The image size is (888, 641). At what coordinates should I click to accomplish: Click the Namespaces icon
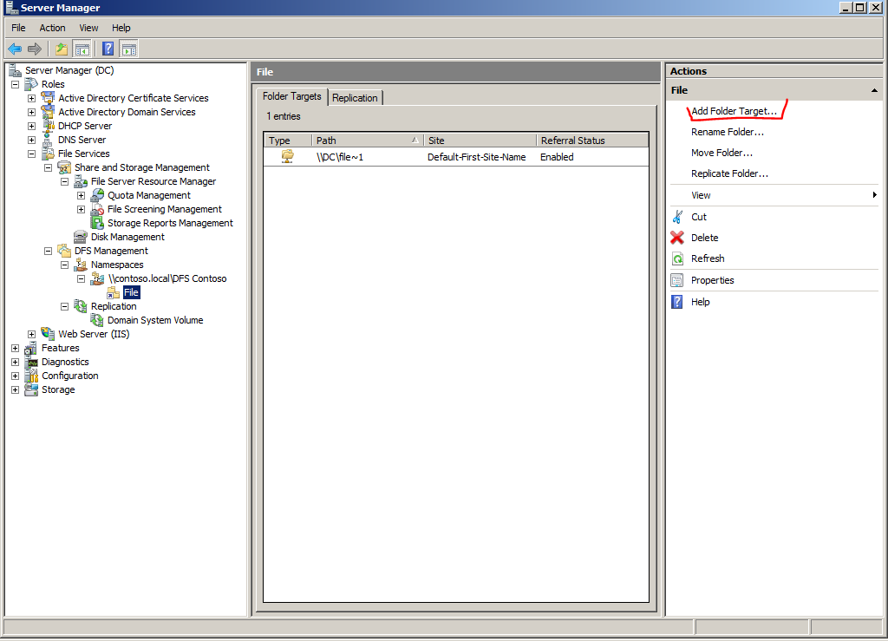[81, 265]
